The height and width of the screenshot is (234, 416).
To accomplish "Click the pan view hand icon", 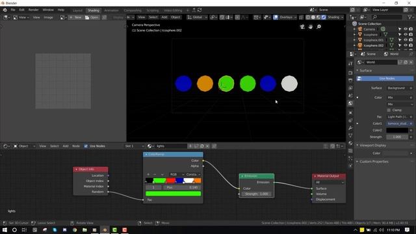I will (x=311, y=27).
